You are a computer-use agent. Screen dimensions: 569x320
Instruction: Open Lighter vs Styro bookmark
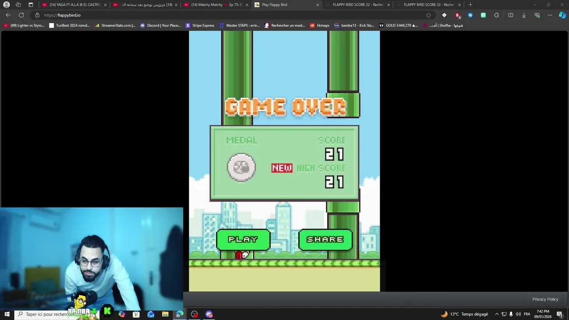pyautogui.click(x=24, y=25)
